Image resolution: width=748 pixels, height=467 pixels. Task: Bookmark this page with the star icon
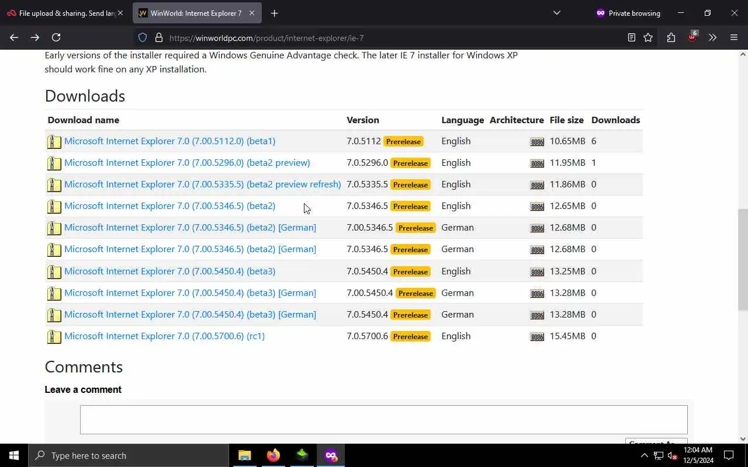pyautogui.click(x=648, y=37)
